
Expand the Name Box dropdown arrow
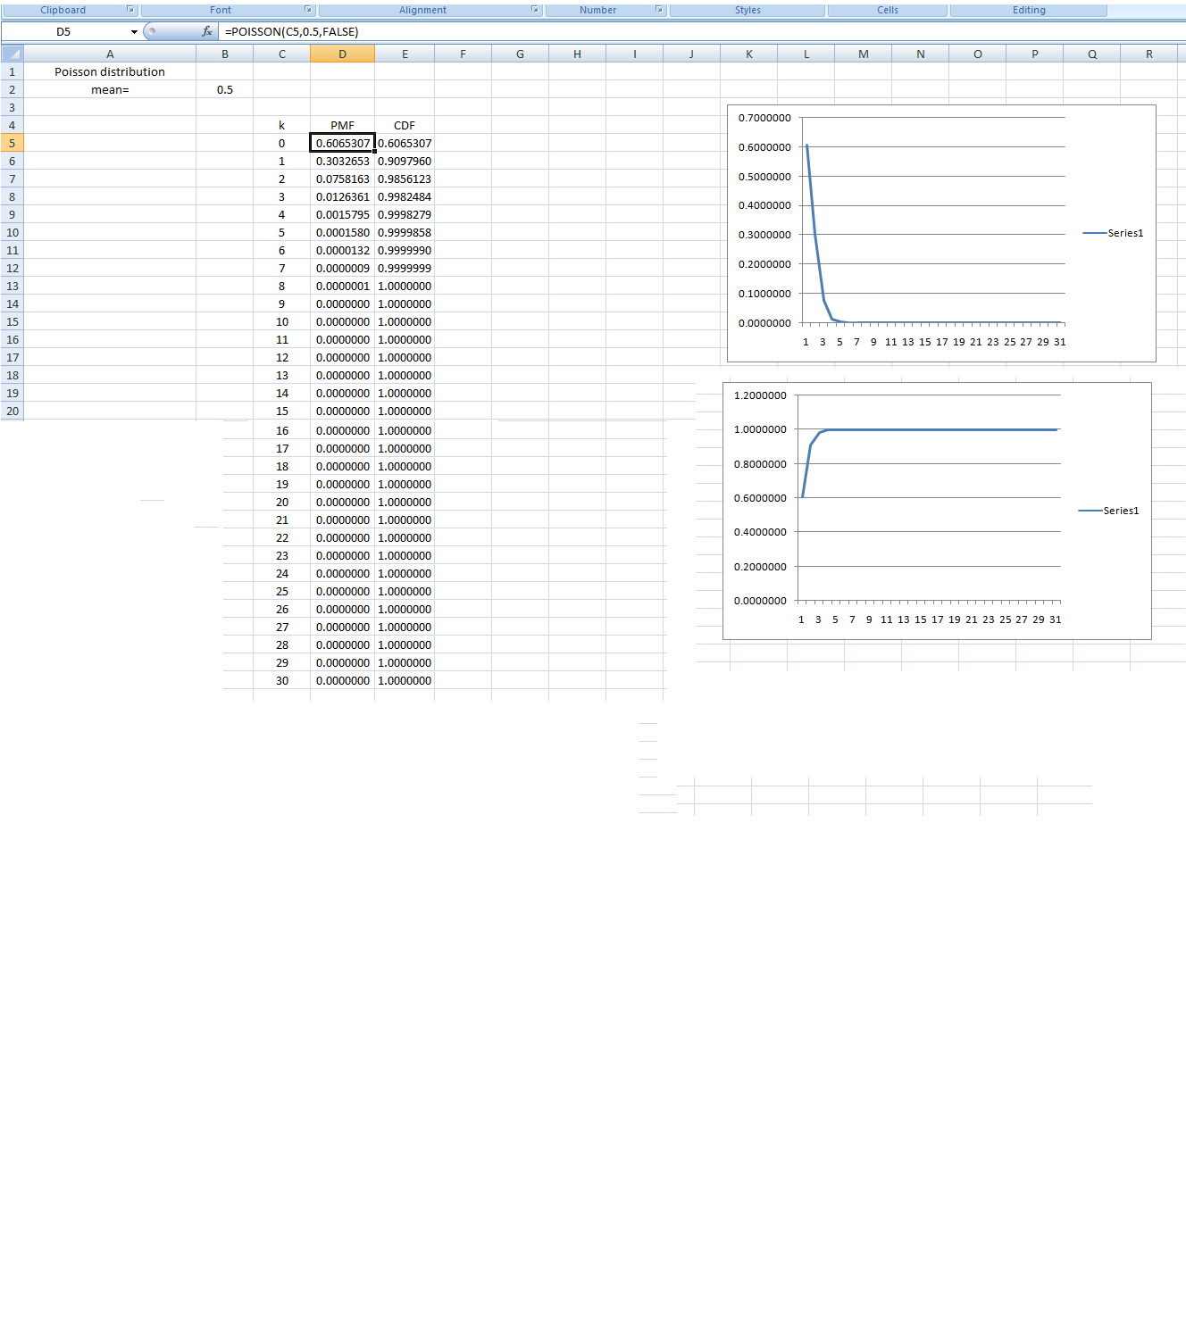(134, 32)
